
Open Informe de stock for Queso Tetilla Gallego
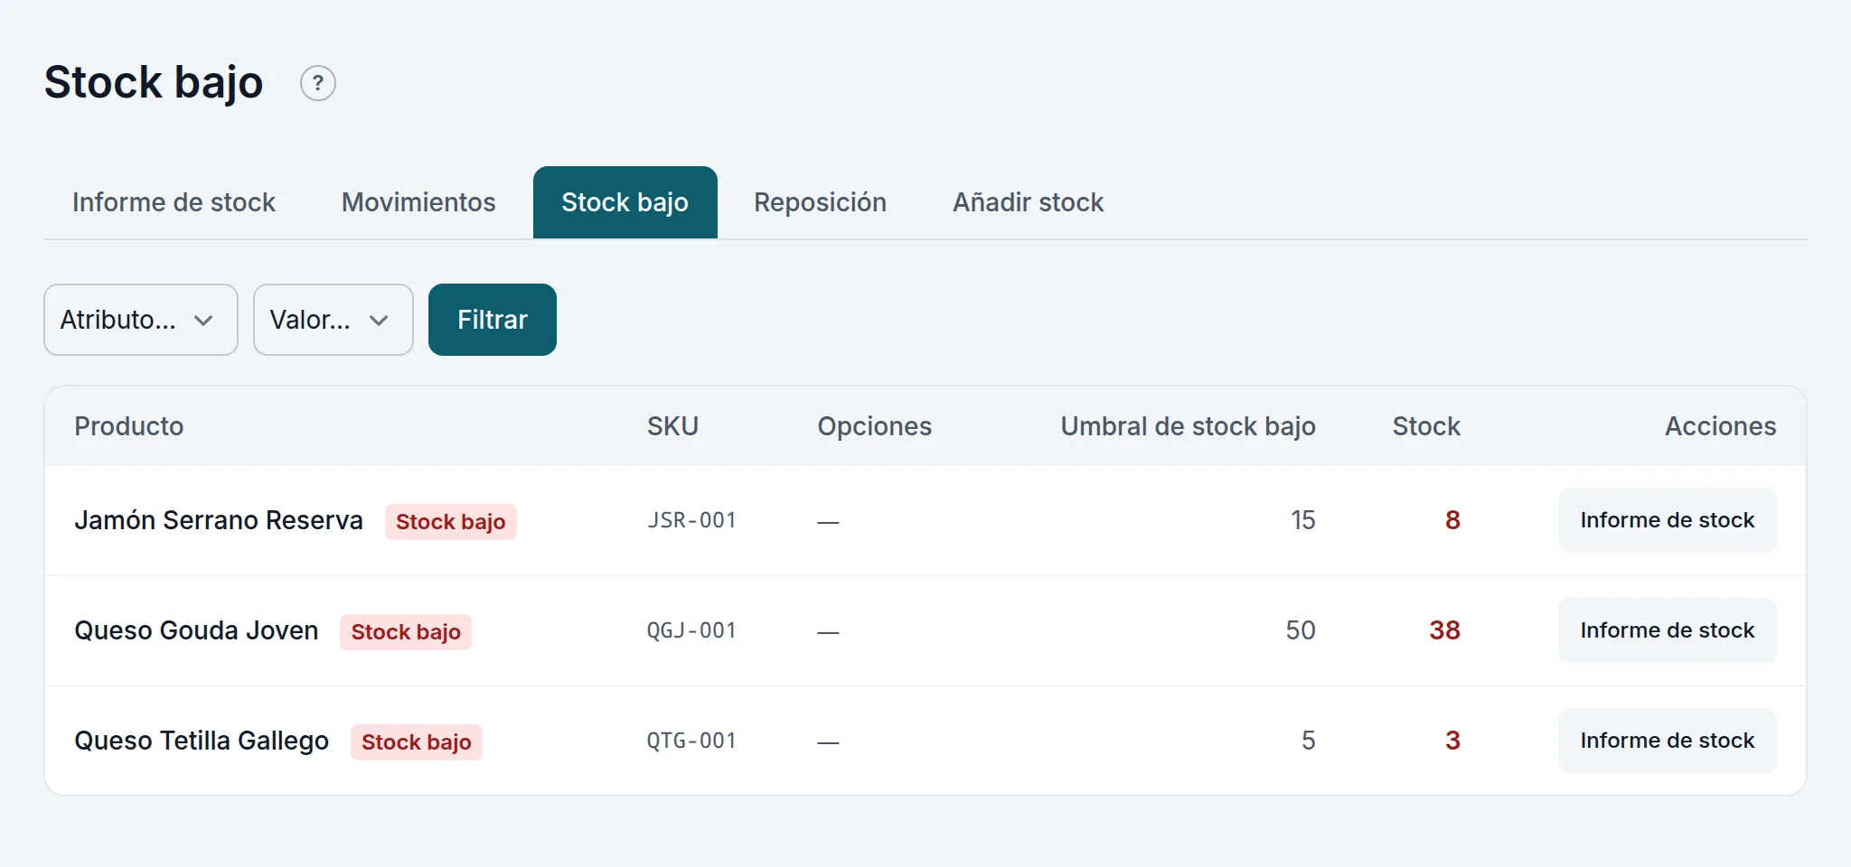click(1668, 741)
